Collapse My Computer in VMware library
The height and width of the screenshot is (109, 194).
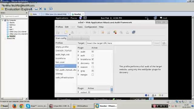tap(2, 20)
